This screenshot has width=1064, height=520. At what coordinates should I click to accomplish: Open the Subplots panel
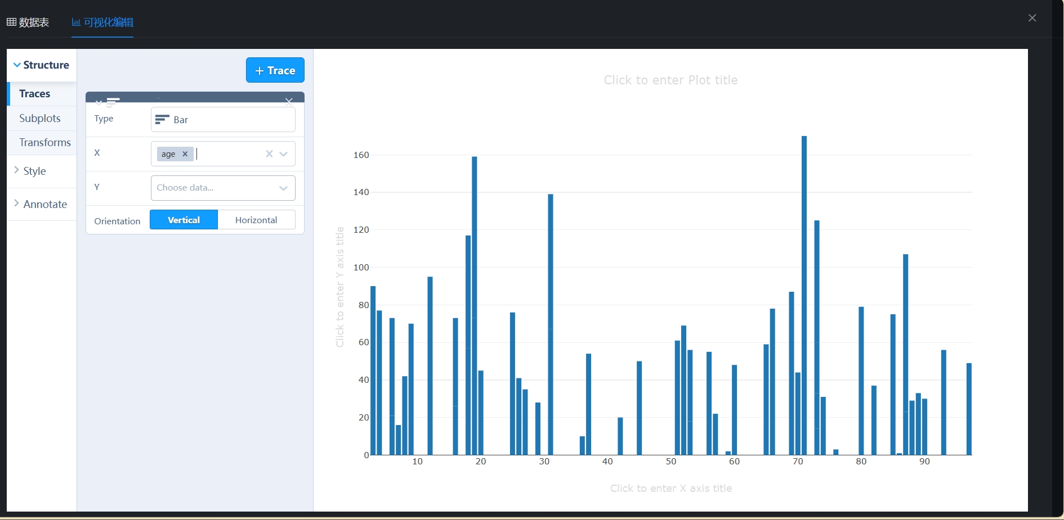pyautogui.click(x=40, y=118)
